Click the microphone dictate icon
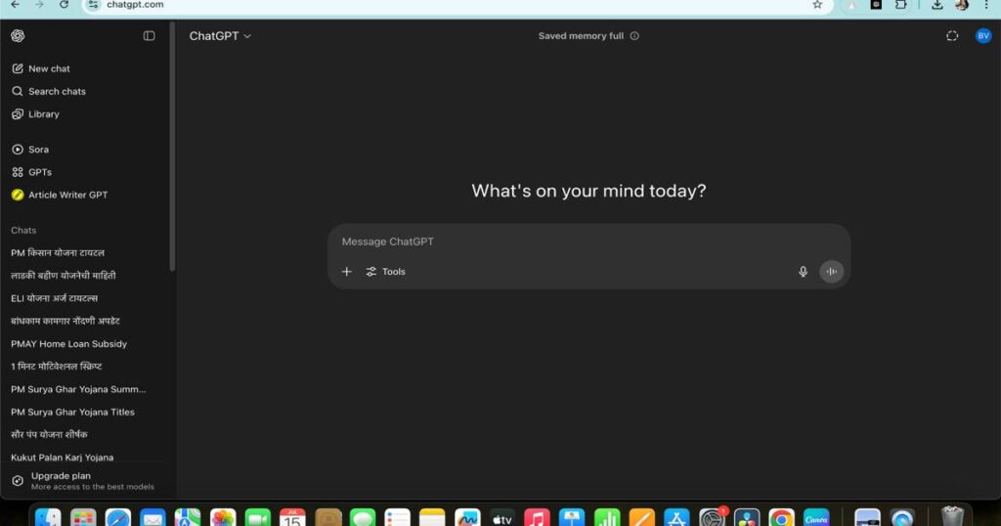 click(804, 271)
